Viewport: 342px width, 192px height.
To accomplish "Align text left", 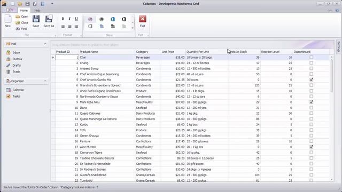I will point(63,27).
